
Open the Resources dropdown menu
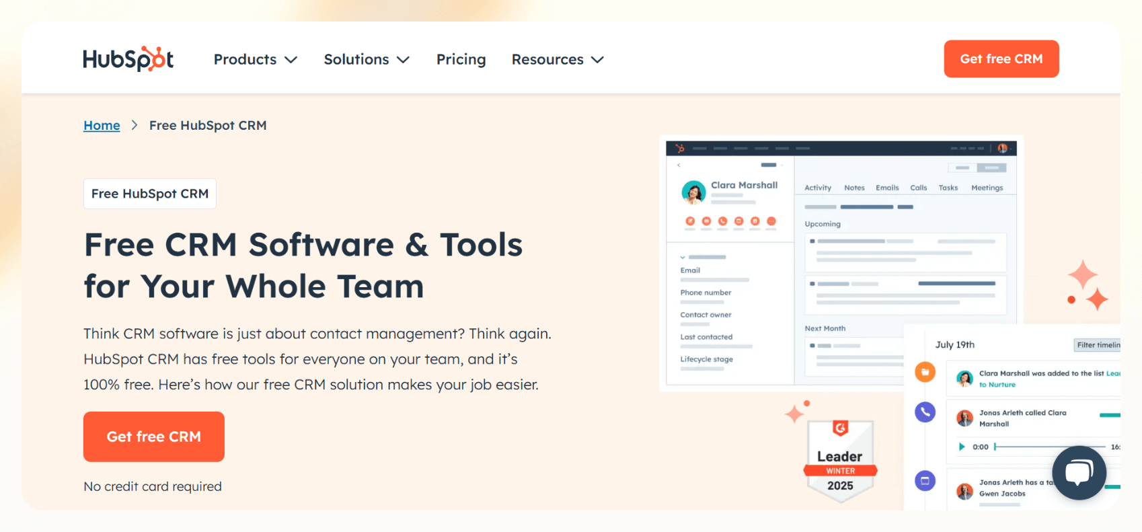click(558, 59)
